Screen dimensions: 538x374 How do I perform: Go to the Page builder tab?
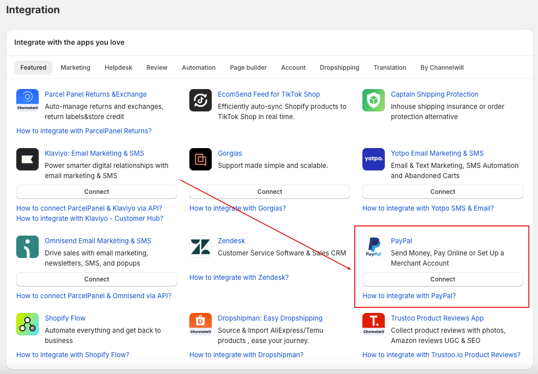[248, 68]
